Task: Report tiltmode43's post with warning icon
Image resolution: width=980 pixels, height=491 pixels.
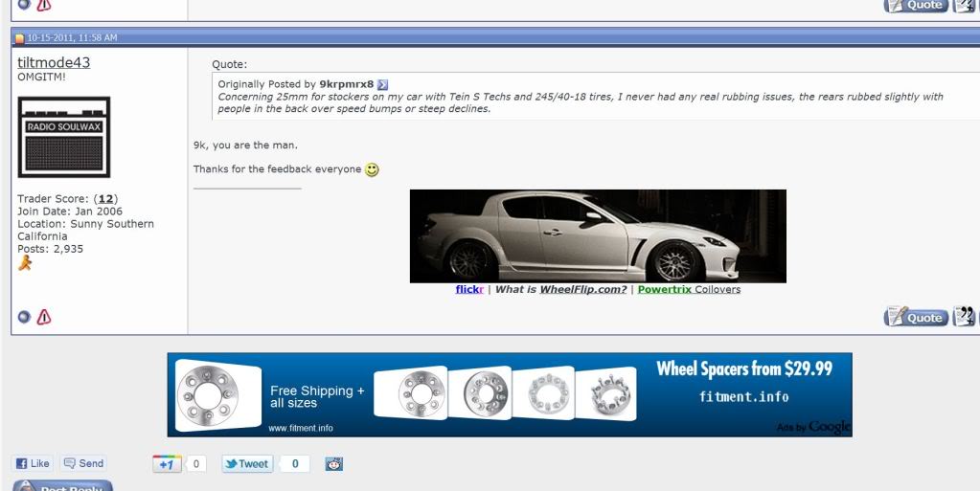Action: coord(44,317)
